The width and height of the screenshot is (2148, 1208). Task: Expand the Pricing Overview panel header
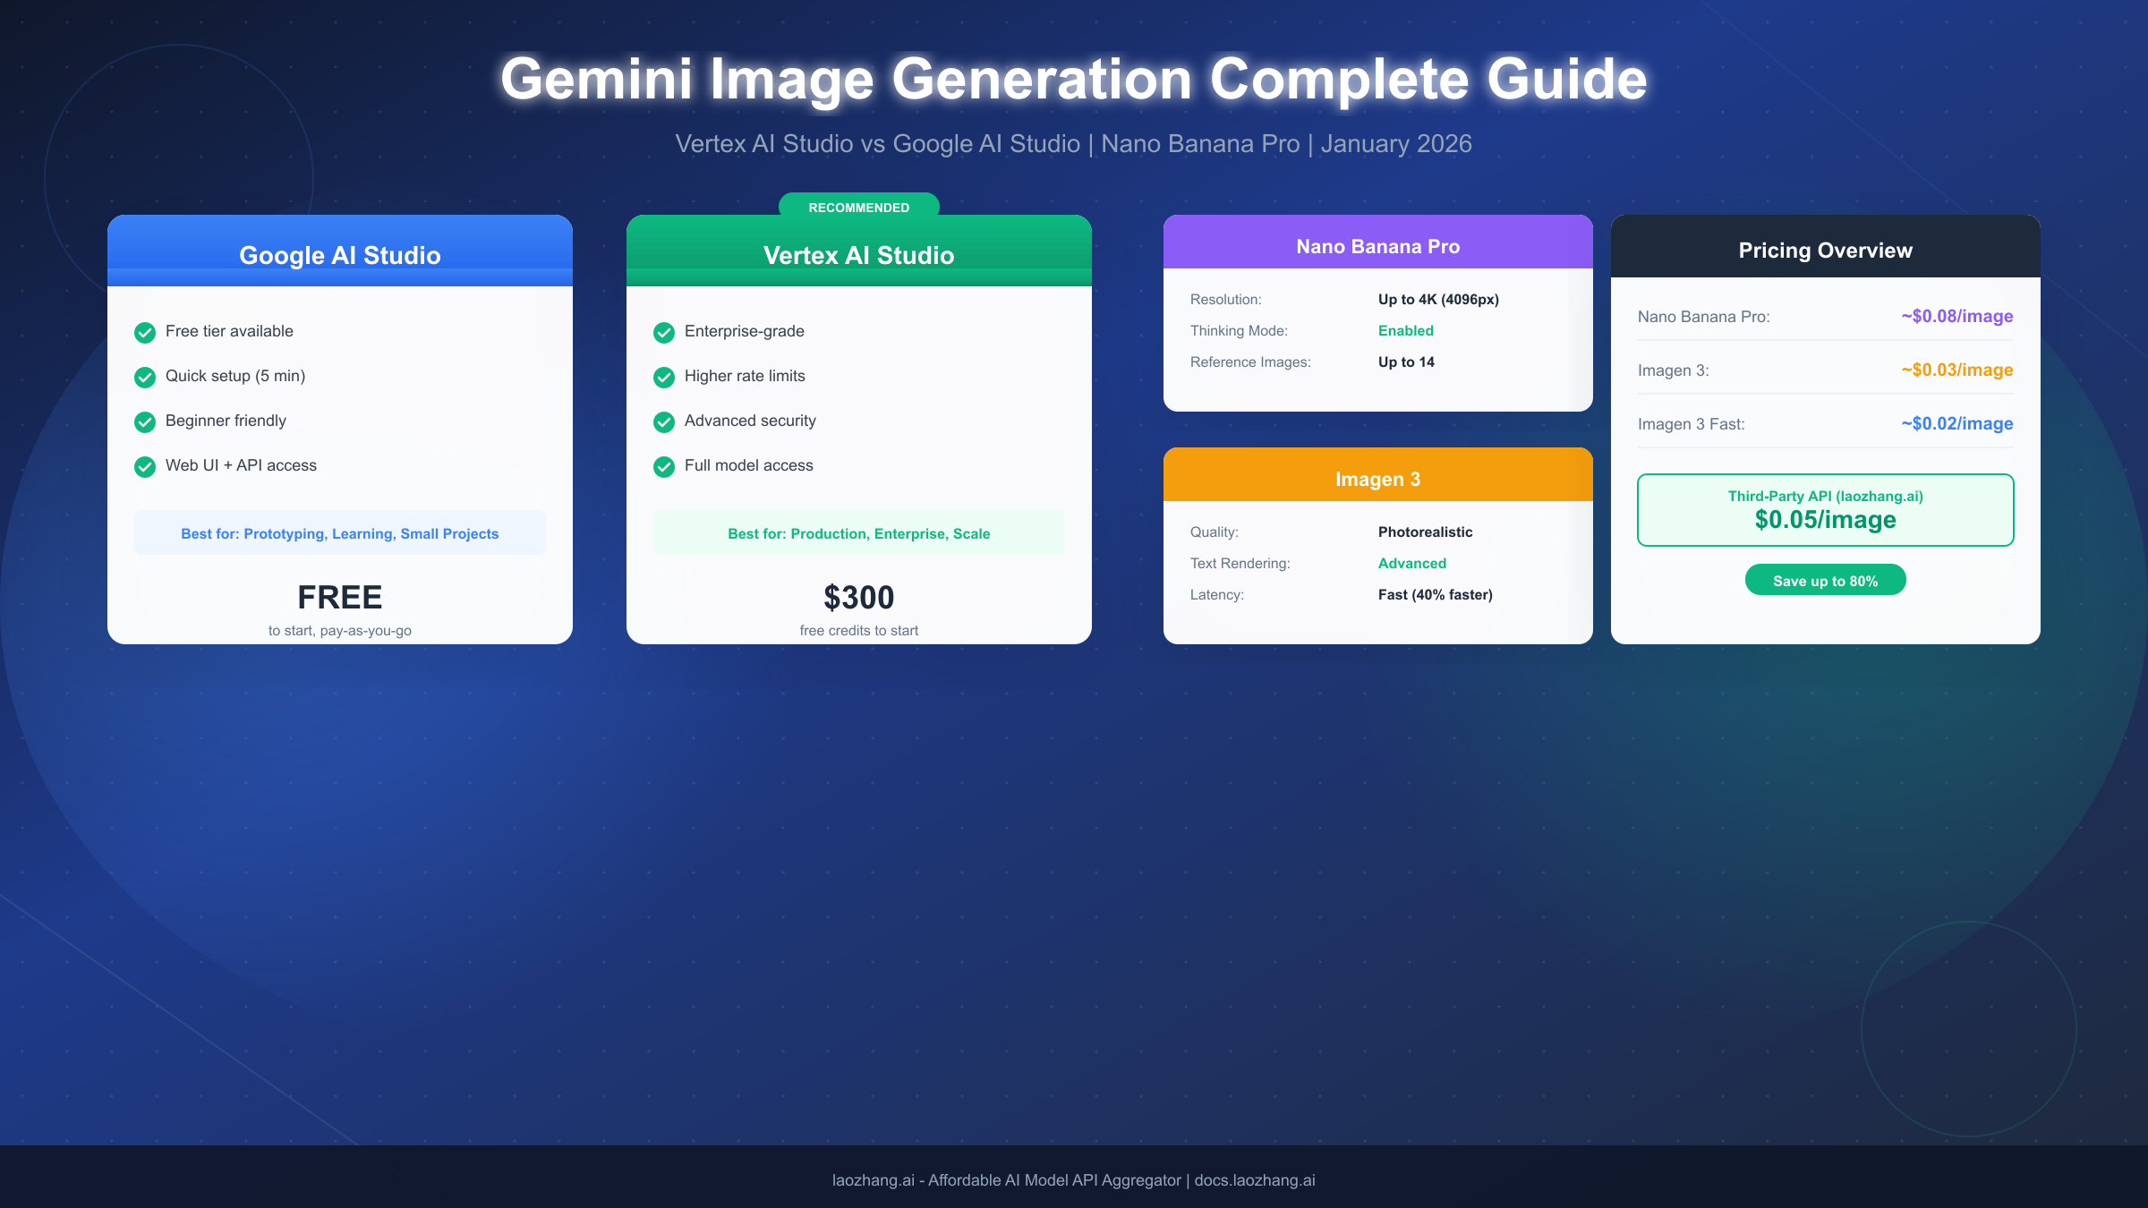click(x=1825, y=250)
